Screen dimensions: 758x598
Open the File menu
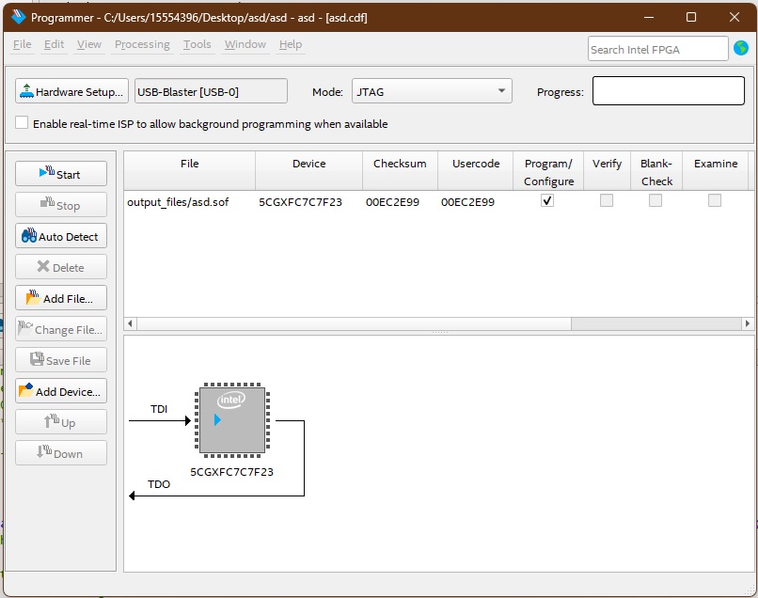[22, 44]
